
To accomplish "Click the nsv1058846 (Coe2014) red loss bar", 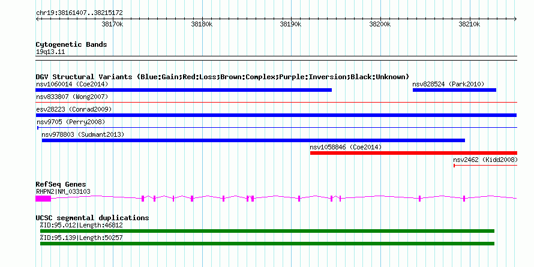I will point(413,153).
